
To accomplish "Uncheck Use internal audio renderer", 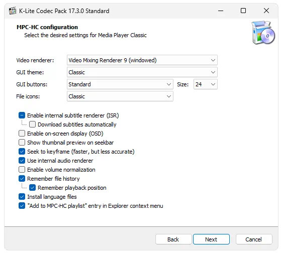I will 22,161.
